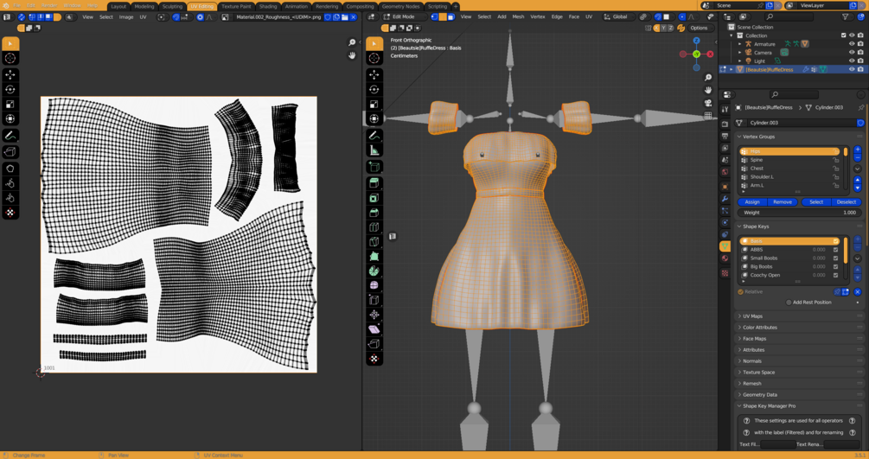The width and height of the screenshot is (869, 459).
Task: Select the Move tool in 3D viewport toolbar
Action: 374,74
